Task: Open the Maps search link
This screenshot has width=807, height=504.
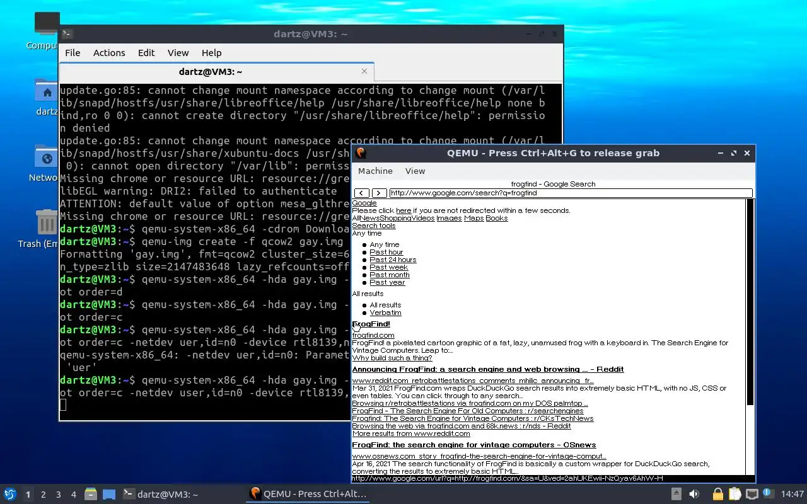Action: (473, 218)
